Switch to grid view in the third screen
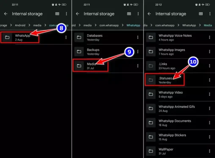Screen dimensions: 215x158 201,14
